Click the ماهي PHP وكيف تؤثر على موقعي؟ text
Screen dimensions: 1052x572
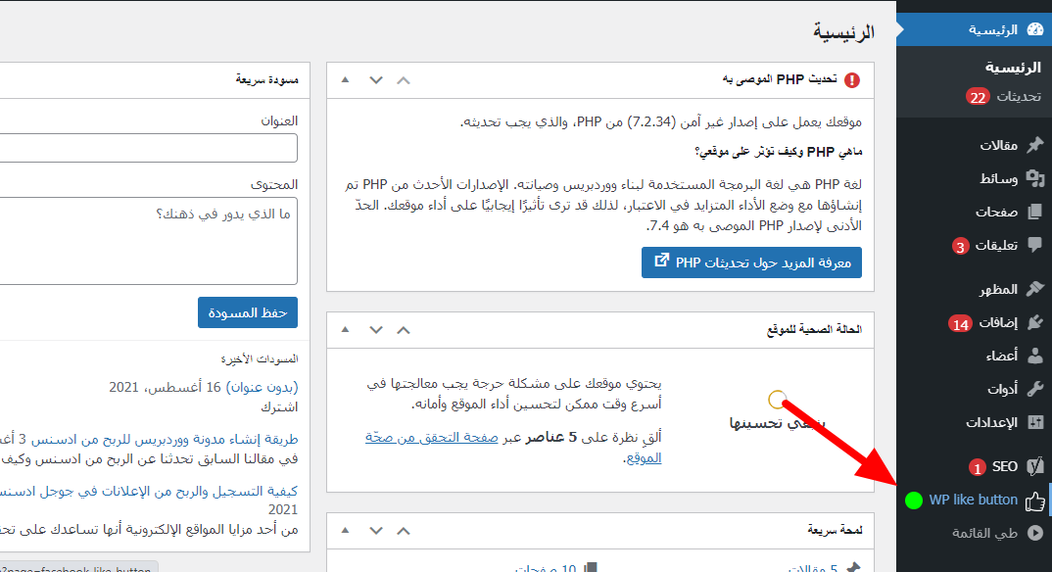779,152
